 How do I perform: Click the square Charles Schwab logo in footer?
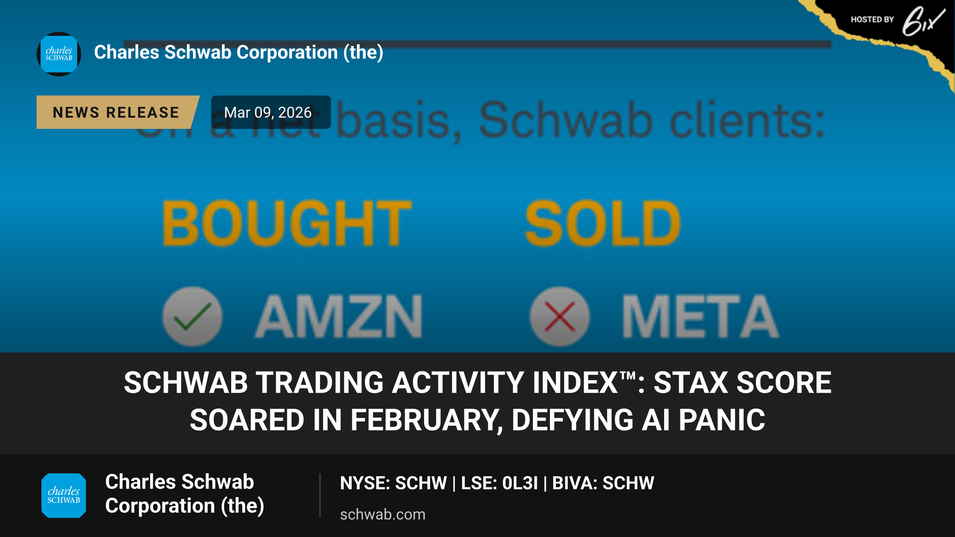tap(64, 496)
